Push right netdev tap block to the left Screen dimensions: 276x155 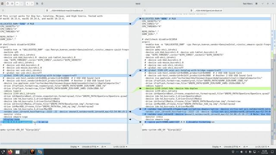coord(140,109)
